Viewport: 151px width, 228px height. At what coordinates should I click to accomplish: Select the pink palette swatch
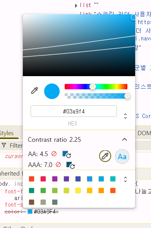(43, 179)
